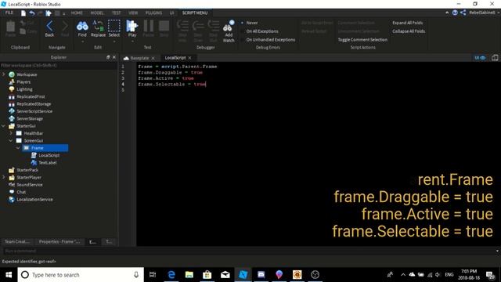Open the Replace tool in Edit group
Image resolution: width=501 pixels, height=282 pixels.
coord(98,28)
